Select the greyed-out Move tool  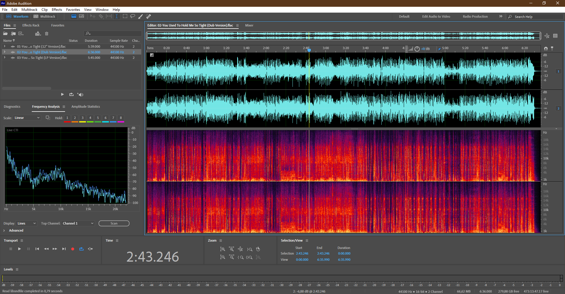93,16
